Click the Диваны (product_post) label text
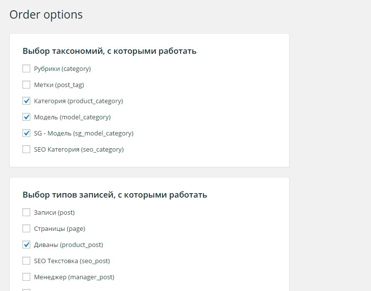371x291 pixels. pyautogui.click(x=69, y=245)
